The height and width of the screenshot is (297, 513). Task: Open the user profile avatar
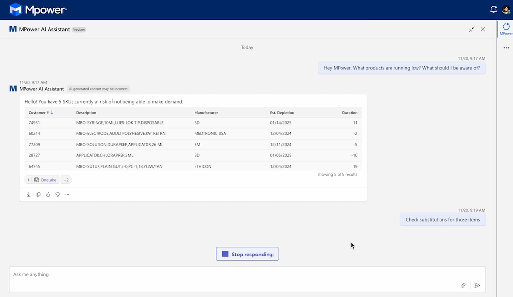506,10
